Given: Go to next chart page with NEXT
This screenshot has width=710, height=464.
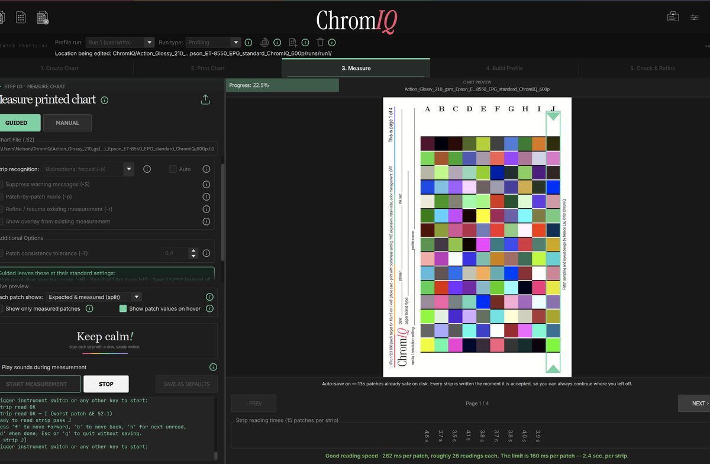Looking at the screenshot, I should [695, 403].
